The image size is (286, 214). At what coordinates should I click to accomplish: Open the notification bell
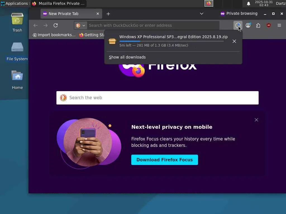(248, 4)
